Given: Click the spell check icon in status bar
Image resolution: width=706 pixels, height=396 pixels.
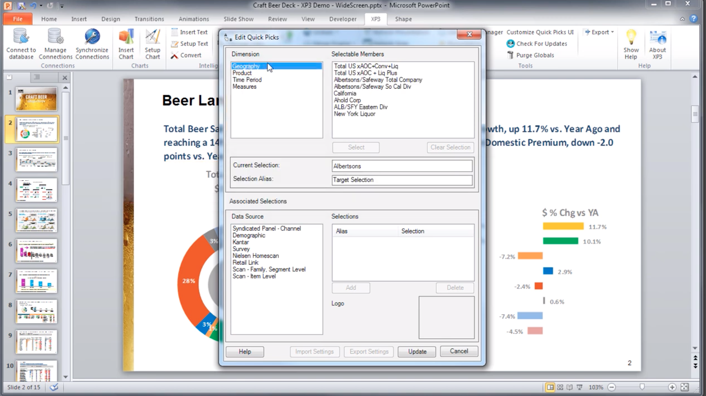Looking at the screenshot, I should coord(54,387).
